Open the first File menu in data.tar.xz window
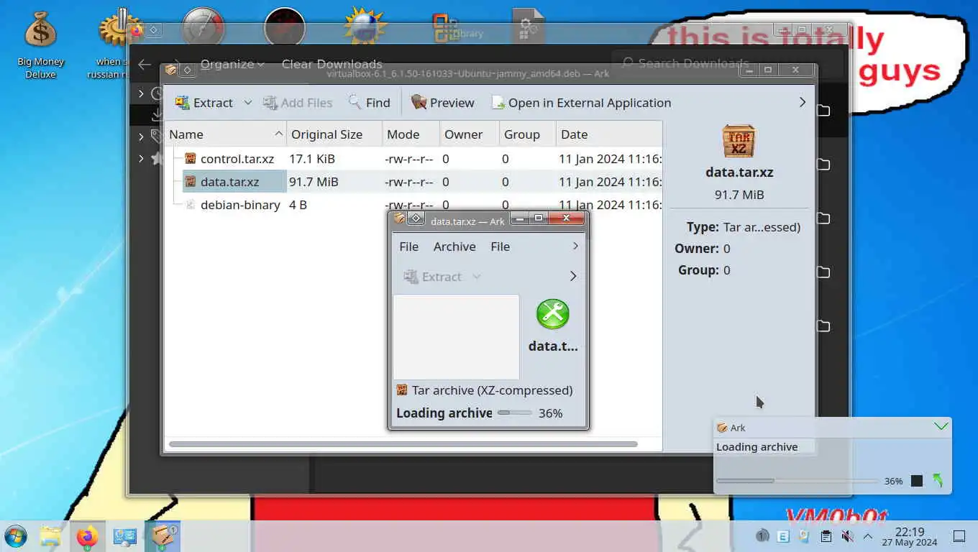The width and height of the screenshot is (978, 552). [408, 247]
